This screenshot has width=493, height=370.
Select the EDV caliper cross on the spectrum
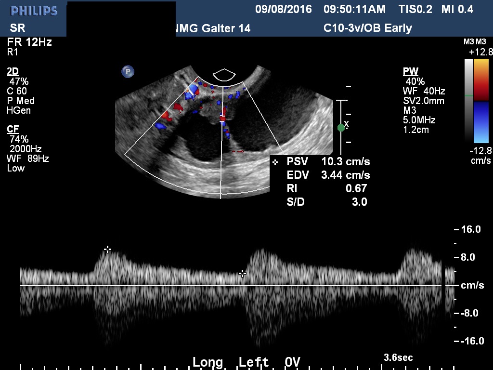click(243, 273)
